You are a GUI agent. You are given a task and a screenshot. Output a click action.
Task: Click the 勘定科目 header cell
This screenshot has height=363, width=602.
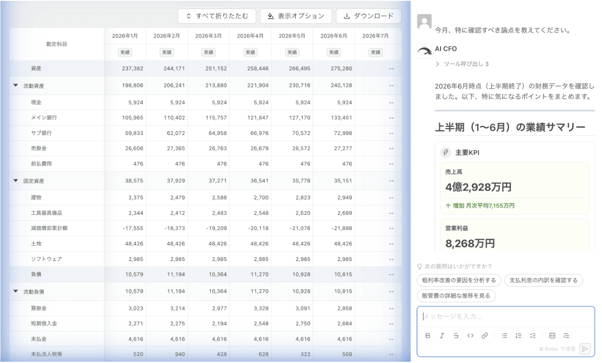pos(57,44)
